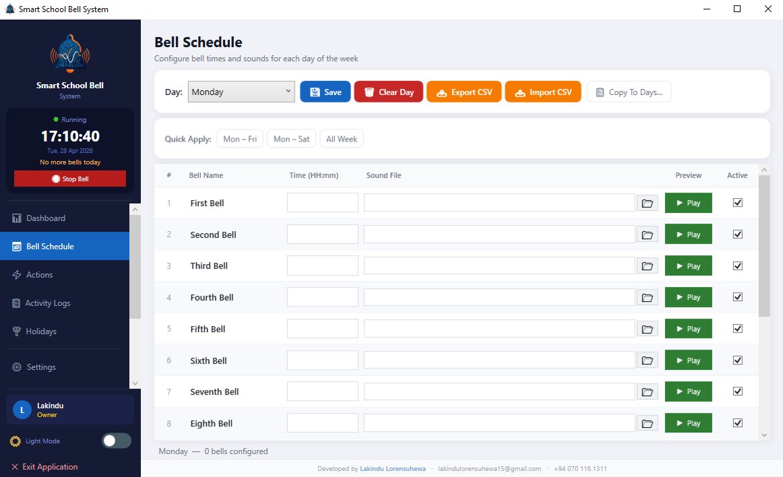Screen dimensions: 783x477
Task: Click the Holidays palm tree icon
Action: coord(16,331)
